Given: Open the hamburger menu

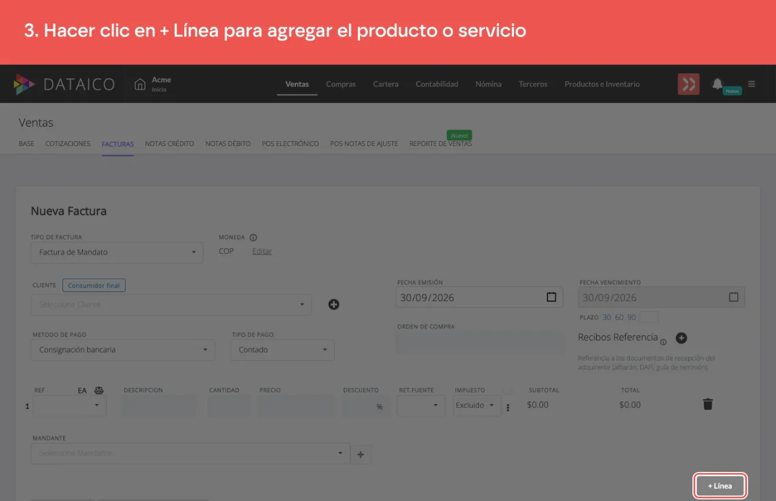Looking at the screenshot, I should coord(752,84).
